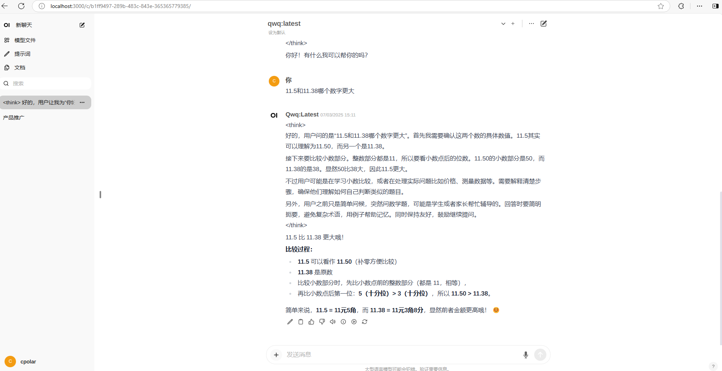
Task: Go back with the browser back arrow
Action: point(5,6)
